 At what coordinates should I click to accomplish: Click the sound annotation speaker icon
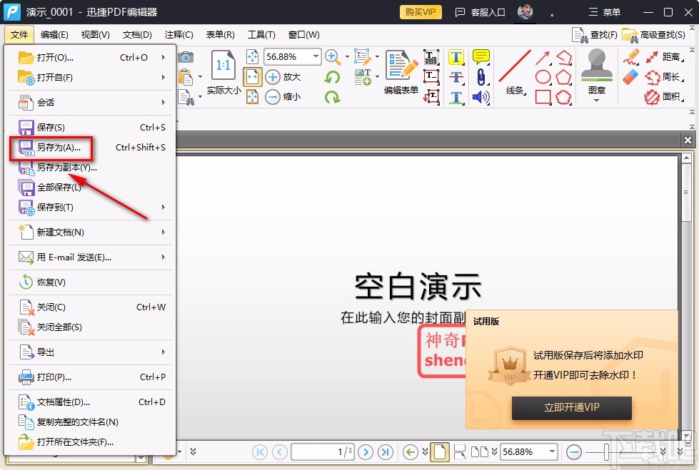[x=481, y=95]
